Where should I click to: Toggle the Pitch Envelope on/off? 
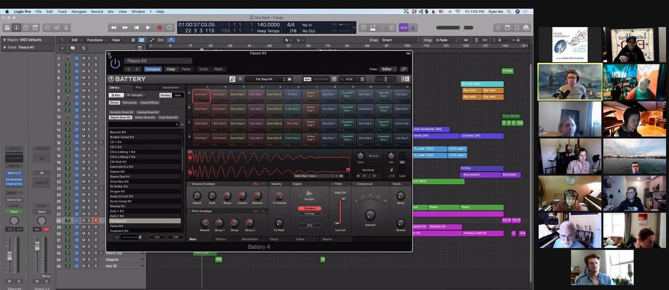point(189,212)
